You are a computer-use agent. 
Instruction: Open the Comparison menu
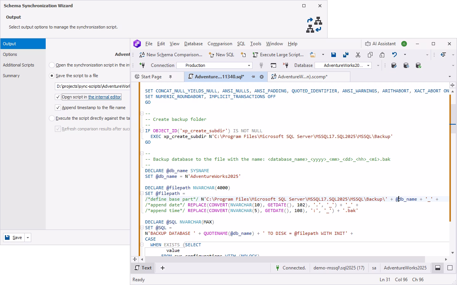pos(220,44)
